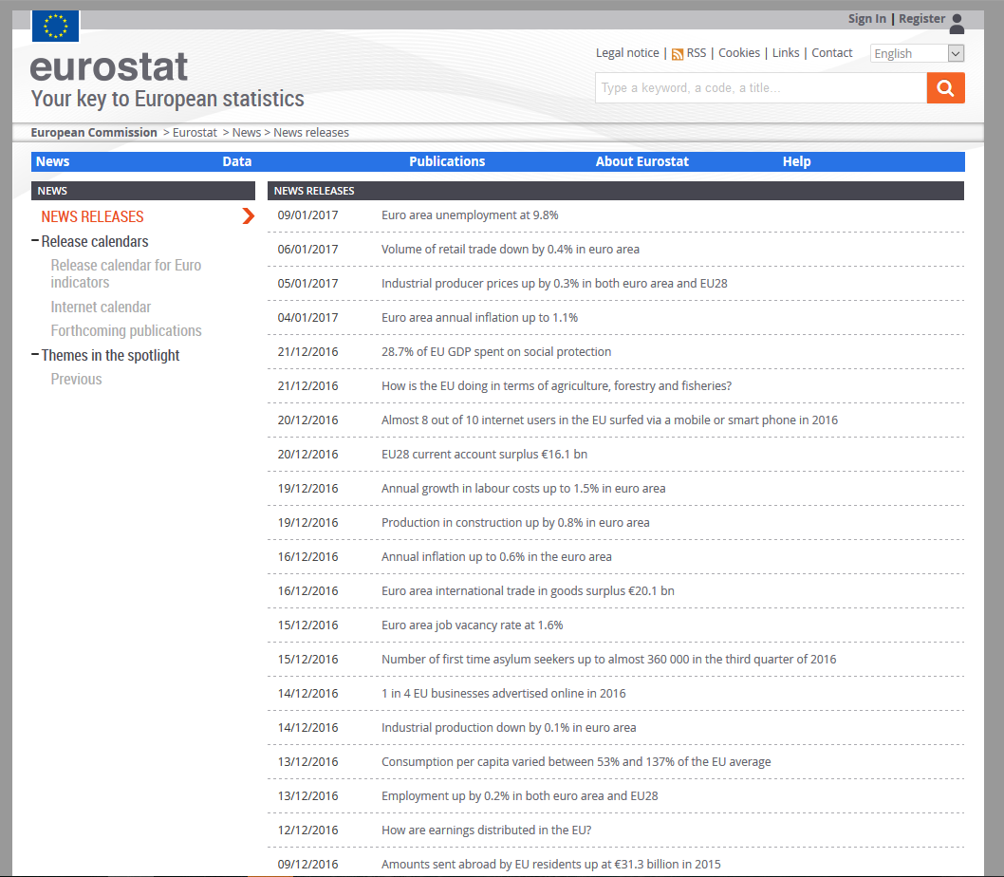This screenshot has width=1004, height=877.
Task: Click the EU flag logo
Action: [55, 26]
